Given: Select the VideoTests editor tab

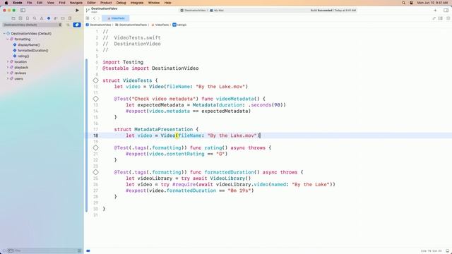Looking at the screenshot, I should click(116, 18).
